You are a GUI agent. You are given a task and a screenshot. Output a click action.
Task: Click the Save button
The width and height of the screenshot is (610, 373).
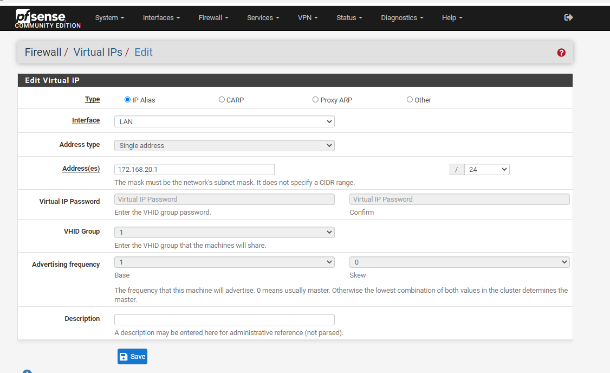[x=132, y=356]
